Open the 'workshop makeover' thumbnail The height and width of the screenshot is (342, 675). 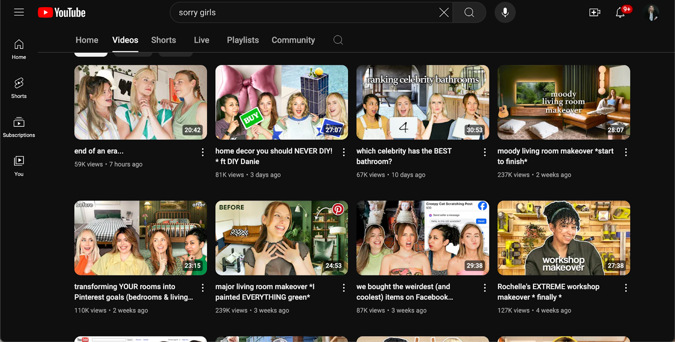(564, 238)
